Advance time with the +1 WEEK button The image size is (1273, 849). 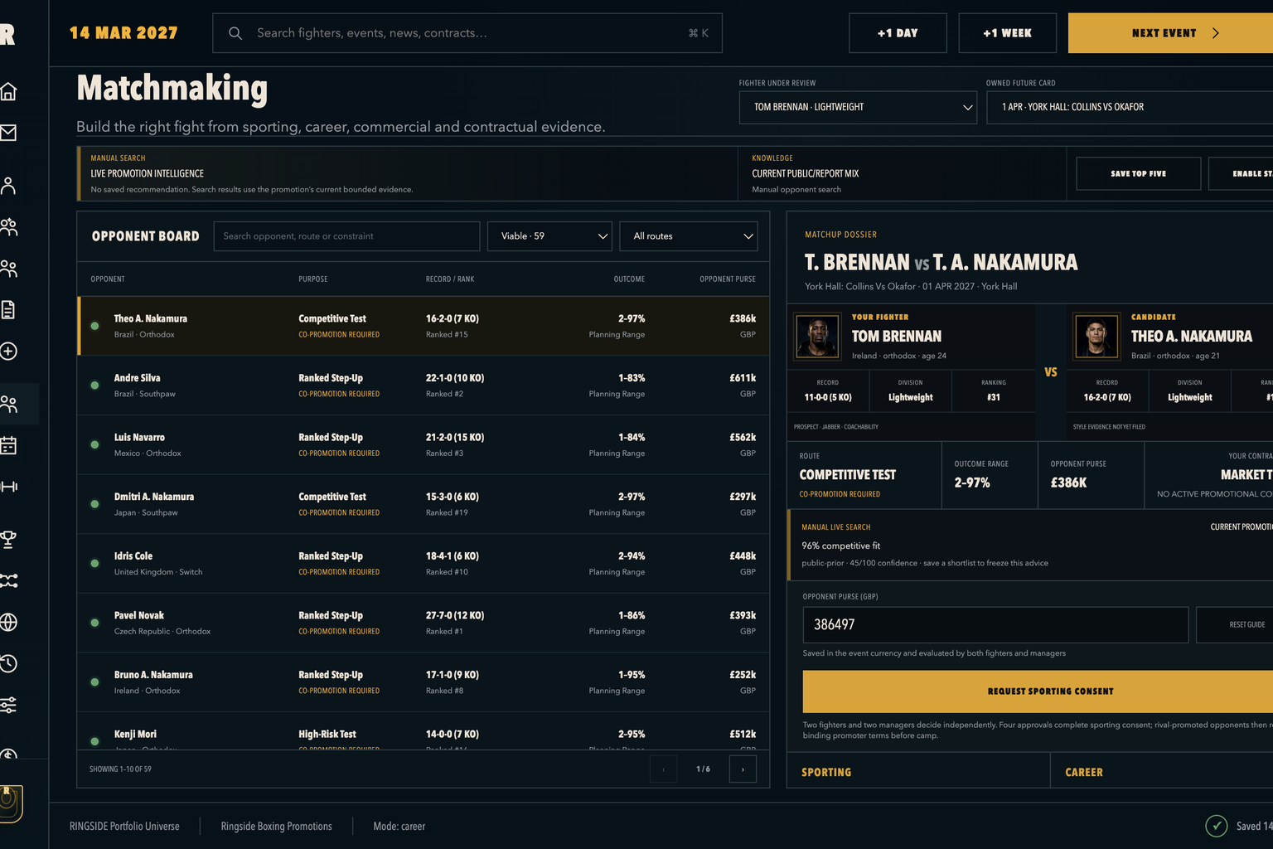click(x=1008, y=33)
